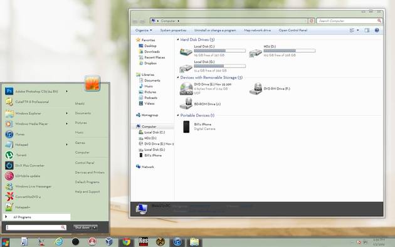Open the VirtualBox cube taskbar icon
Screen dimensions: 395x247
(x=109, y=242)
